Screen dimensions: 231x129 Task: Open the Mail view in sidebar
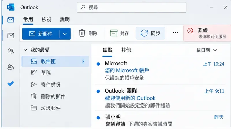[x=11, y=20]
